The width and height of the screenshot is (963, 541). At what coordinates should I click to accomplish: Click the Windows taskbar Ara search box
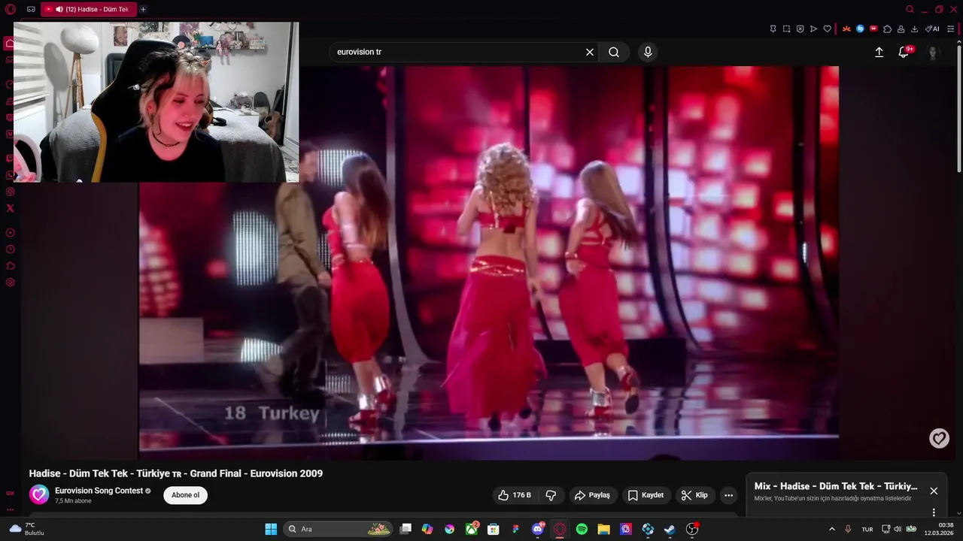coord(339,529)
